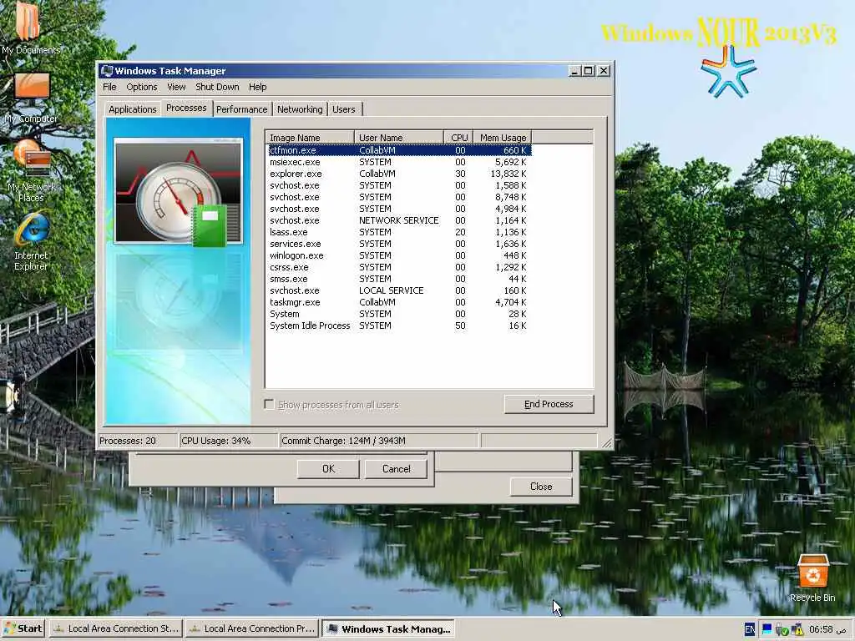The image size is (855, 641).
Task: Click the Processes: 20 status bar entry
Action: (x=138, y=441)
